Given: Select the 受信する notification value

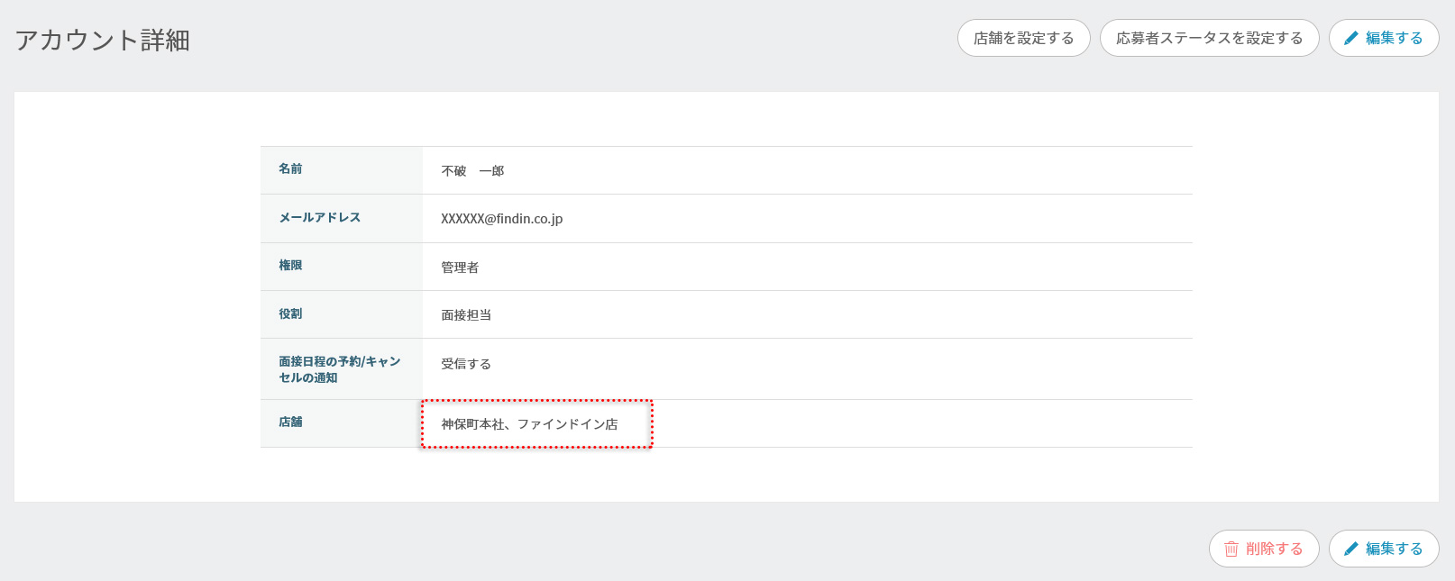Looking at the screenshot, I should tap(466, 364).
